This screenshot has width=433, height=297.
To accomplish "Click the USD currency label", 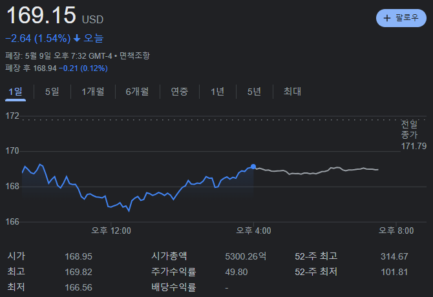I will (x=93, y=19).
